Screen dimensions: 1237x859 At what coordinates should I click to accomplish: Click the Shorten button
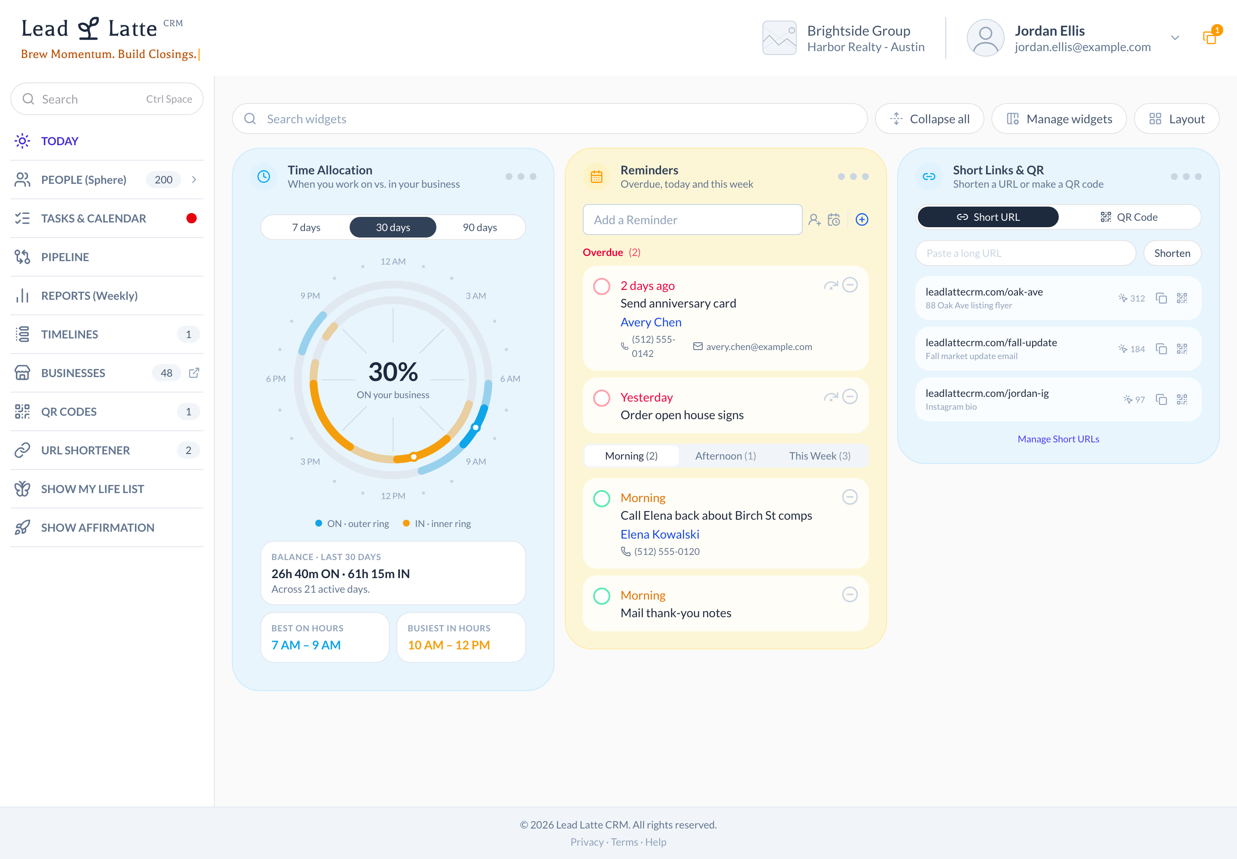point(1172,253)
